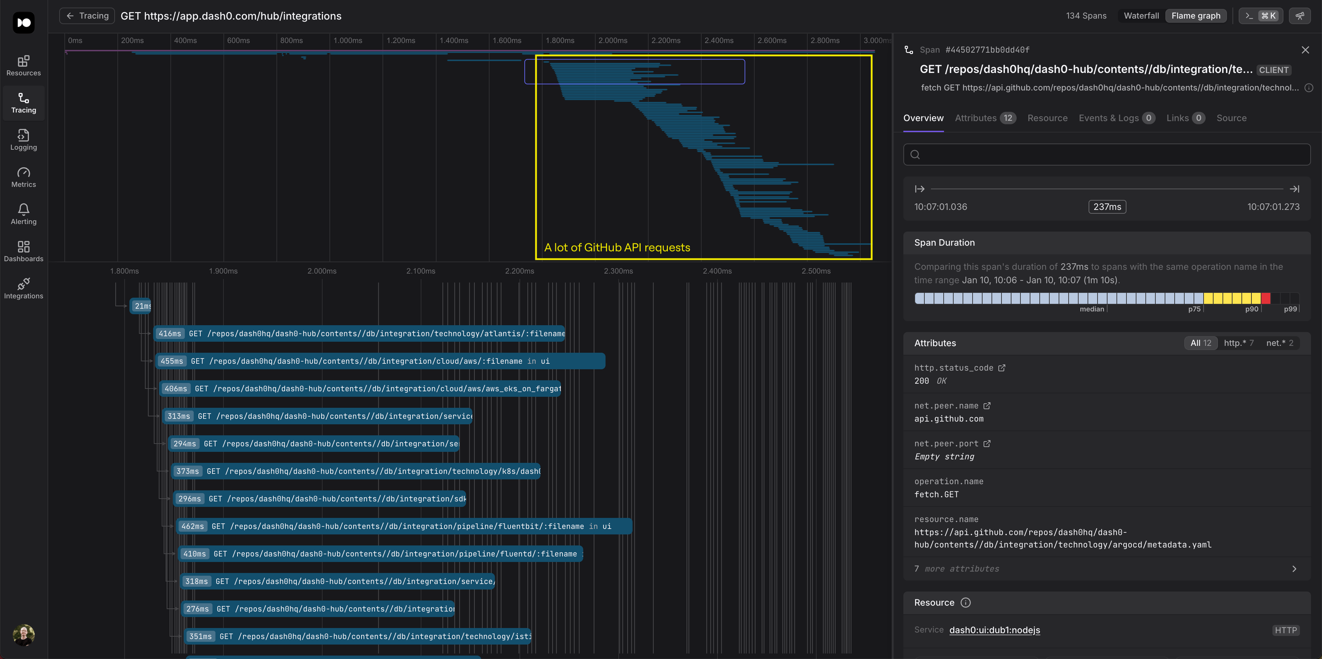Screen dimensions: 1322x659
Task: Open the Resources sidebar section
Action: point(24,66)
